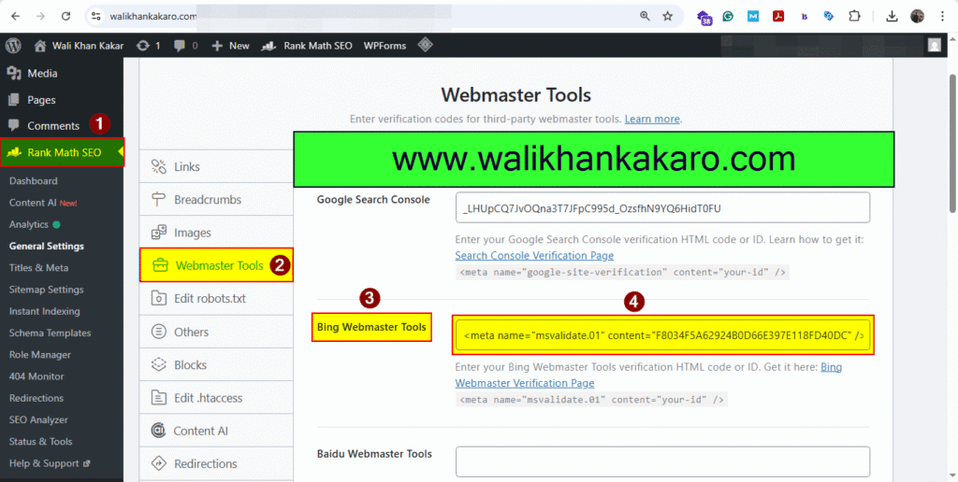Open Status & Tools
Screen dimensions: 958x482
point(40,441)
